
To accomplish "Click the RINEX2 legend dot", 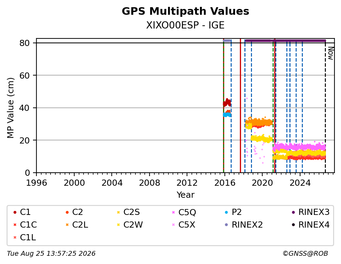I will 227,225.
